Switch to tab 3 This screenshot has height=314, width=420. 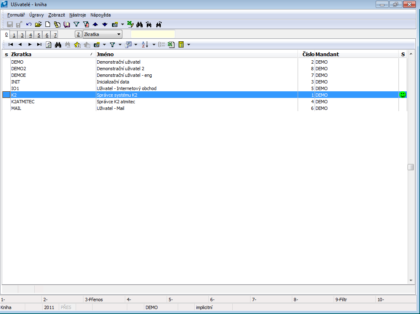tap(22, 35)
